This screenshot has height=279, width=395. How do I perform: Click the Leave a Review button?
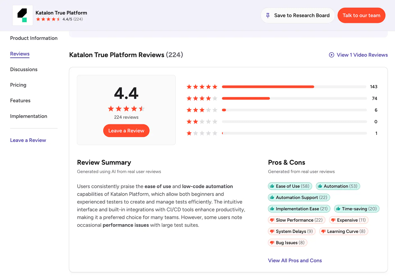[x=126, y=131]
